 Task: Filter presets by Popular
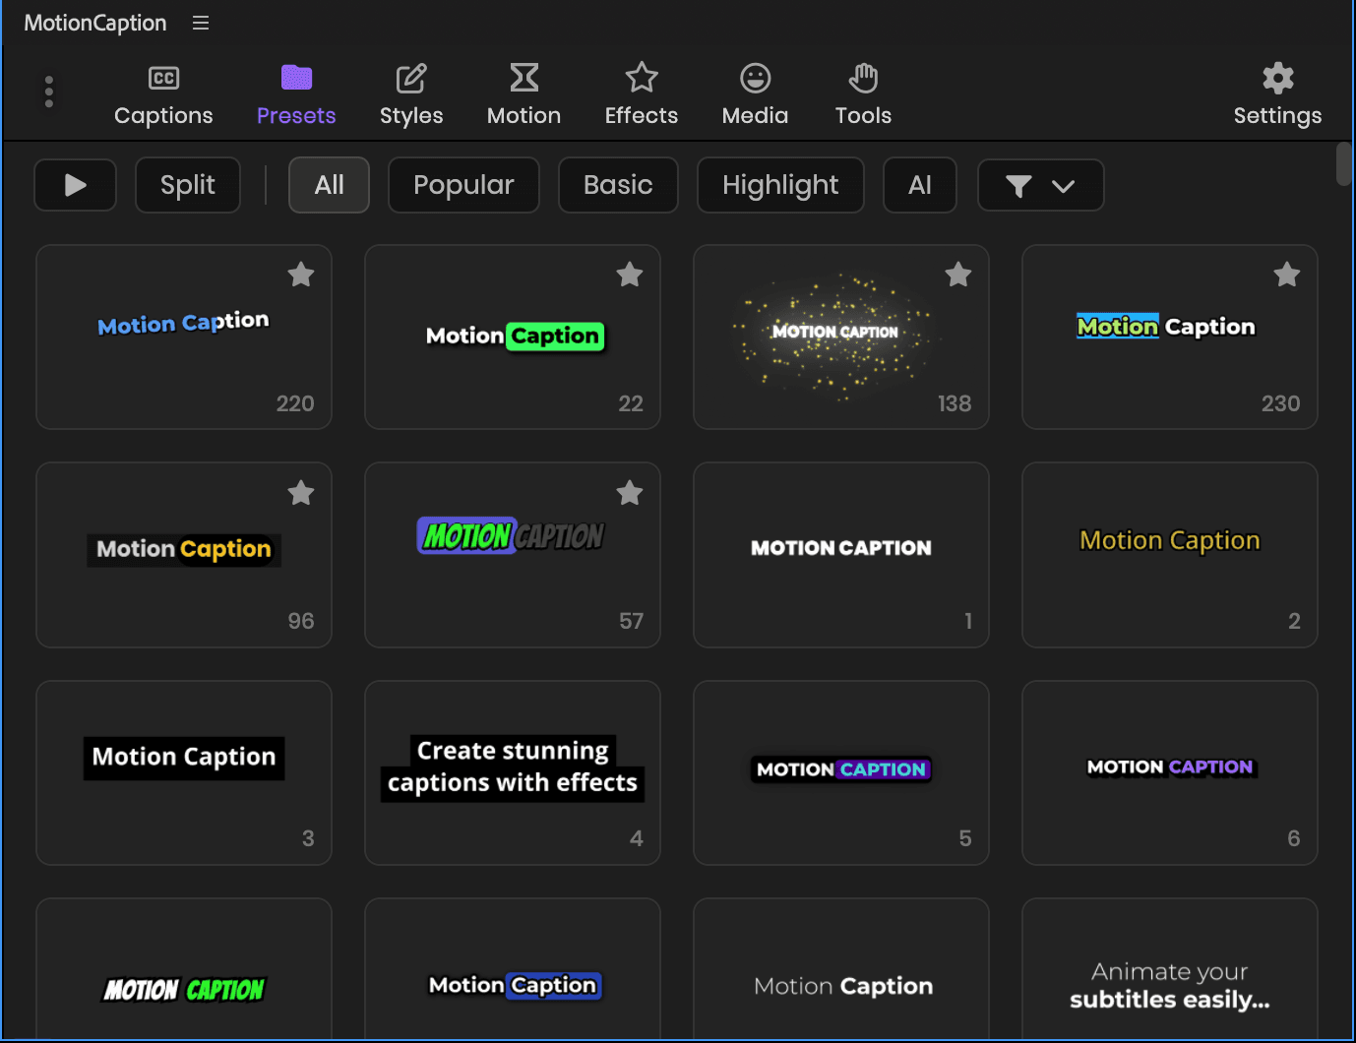tap(463, 185)
